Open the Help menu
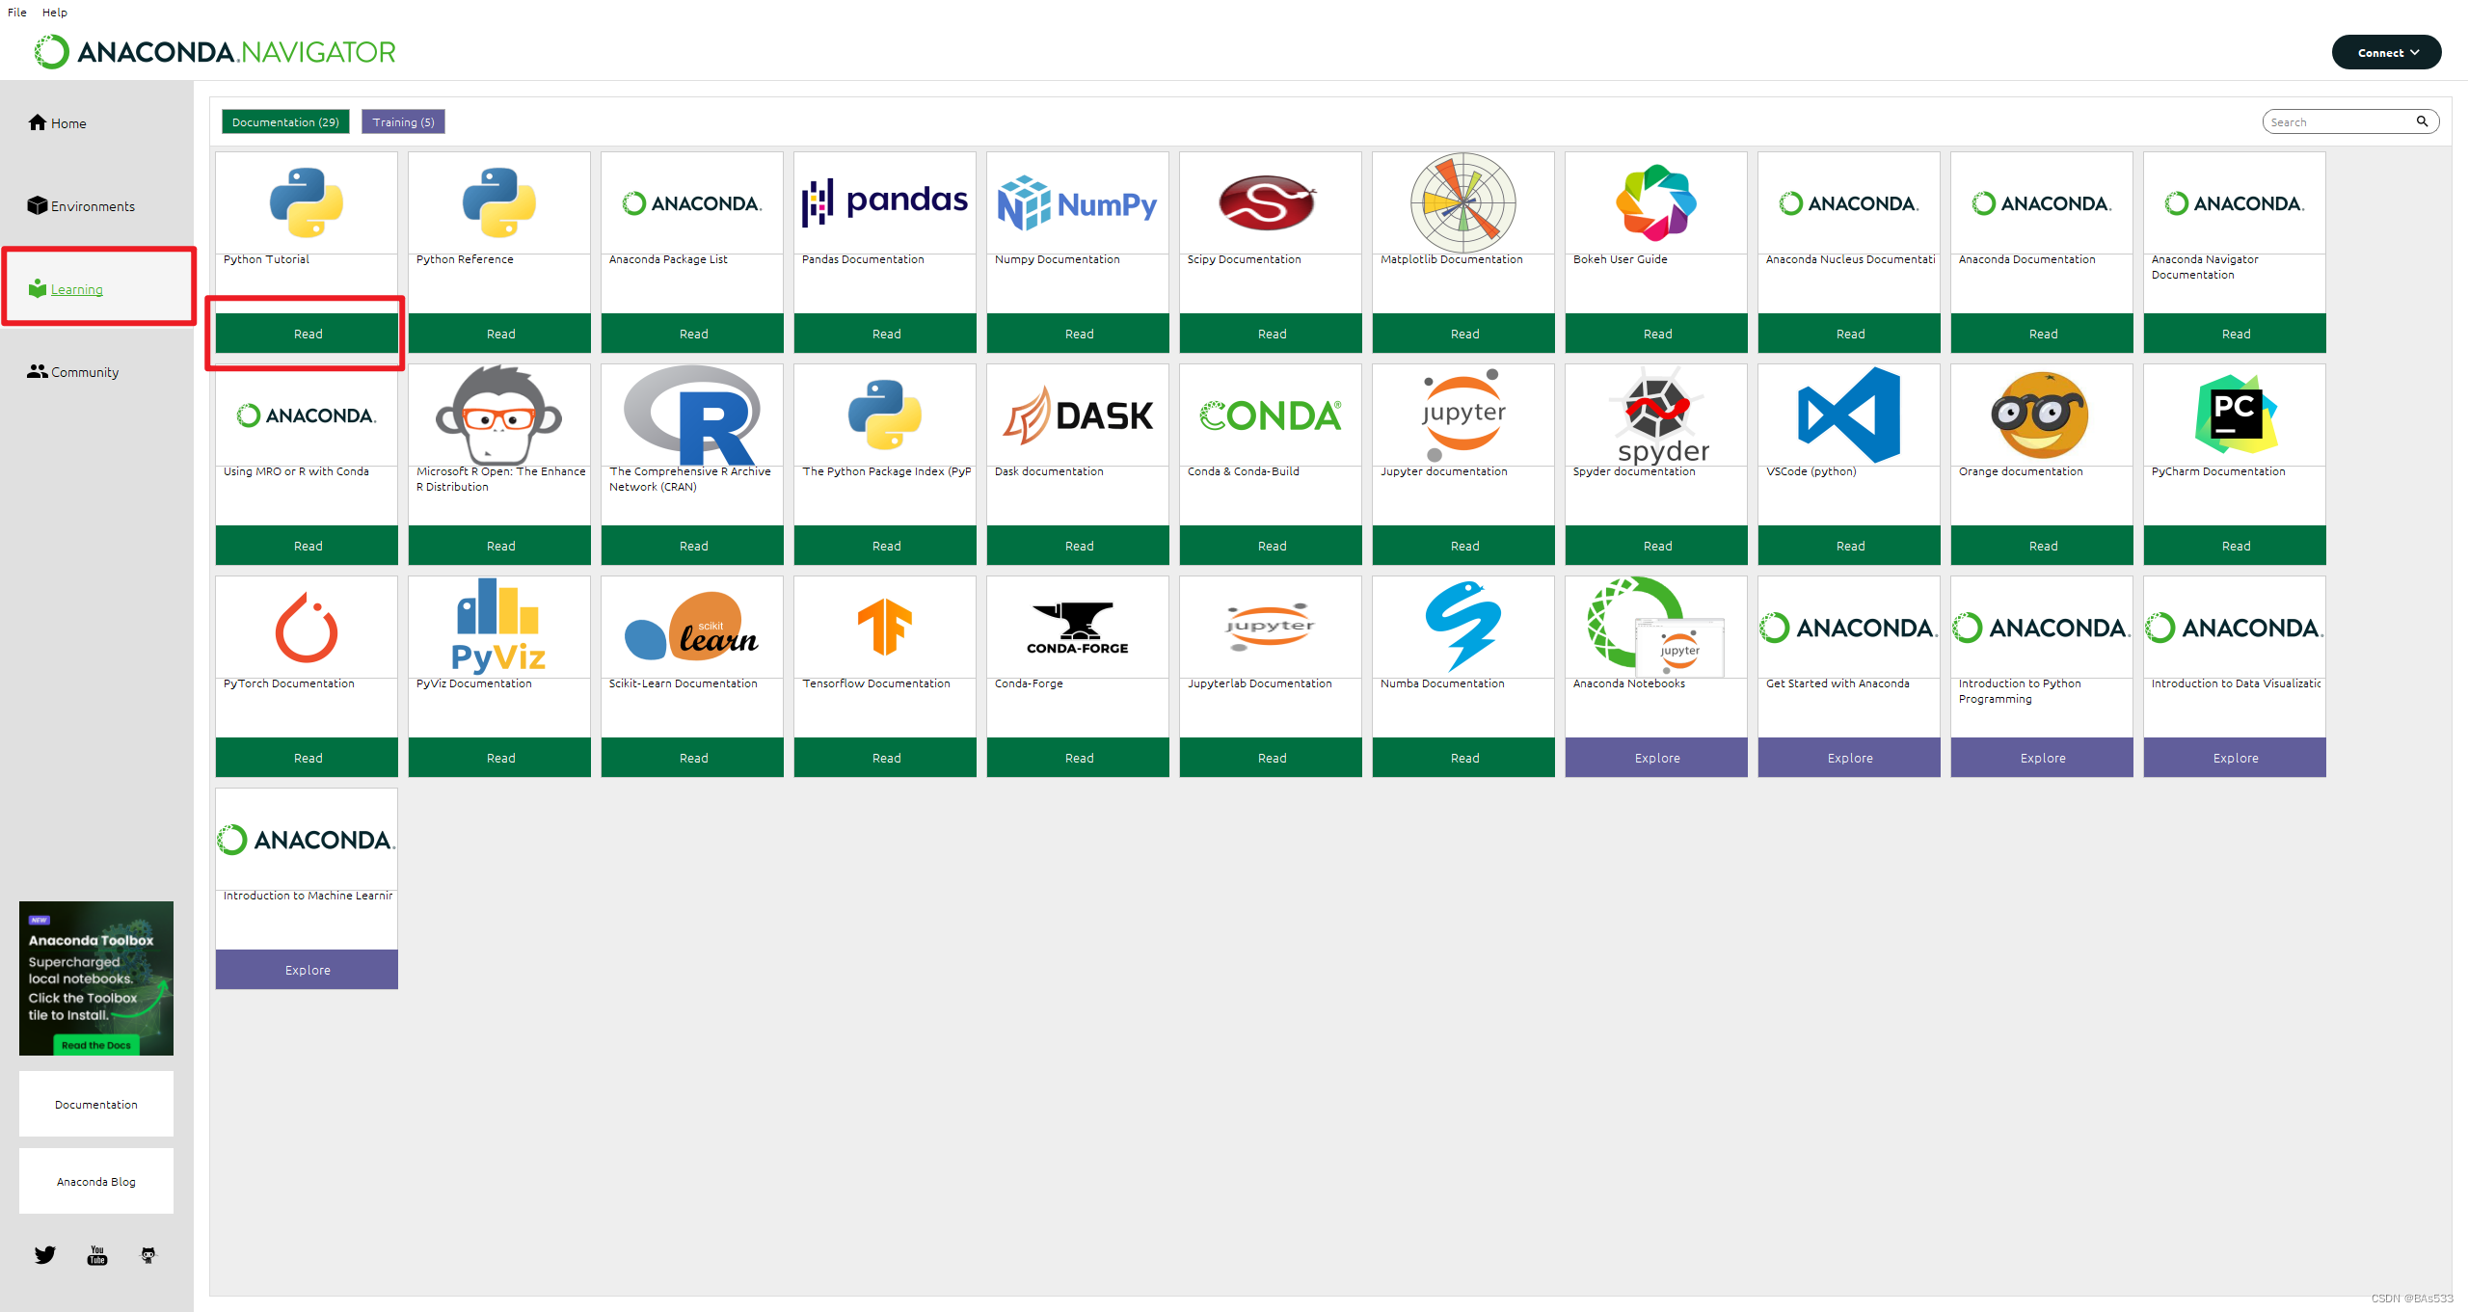The height and width of the screenshot is (1312, 2468). pos(55,13)
